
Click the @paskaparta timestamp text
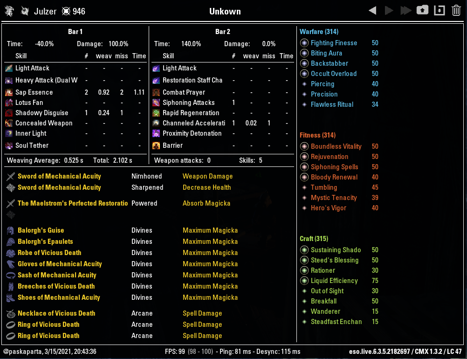click(50, 352)
